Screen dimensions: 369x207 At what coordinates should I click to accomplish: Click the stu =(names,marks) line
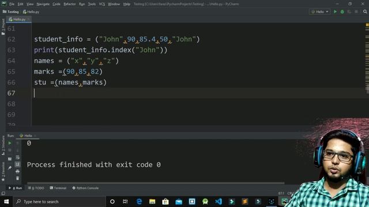[70, 82]
